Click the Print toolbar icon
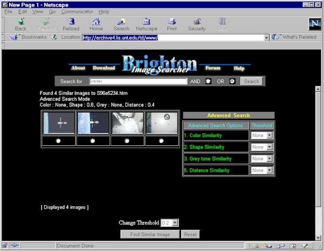 [x=172, y=24]
